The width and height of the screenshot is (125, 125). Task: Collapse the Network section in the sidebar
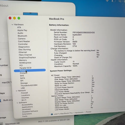(x=17, y=91)
